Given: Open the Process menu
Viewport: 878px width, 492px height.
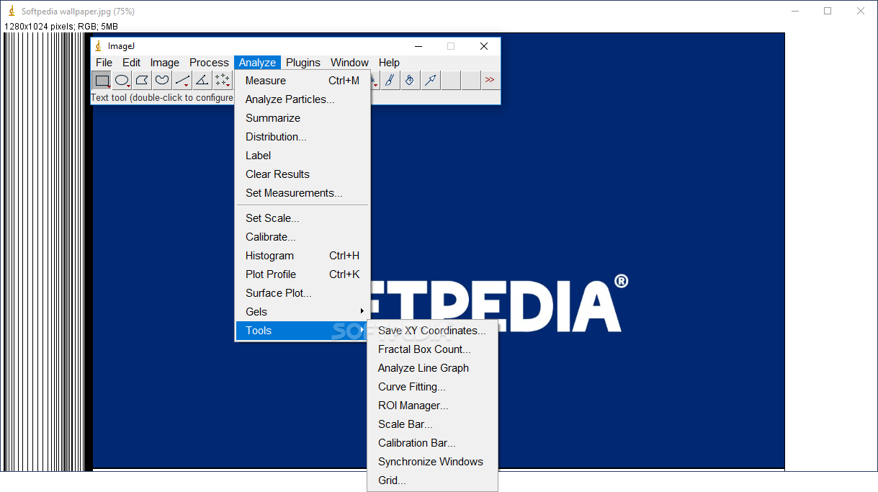Looking at the screenshot, I should (x=209, y=63).
